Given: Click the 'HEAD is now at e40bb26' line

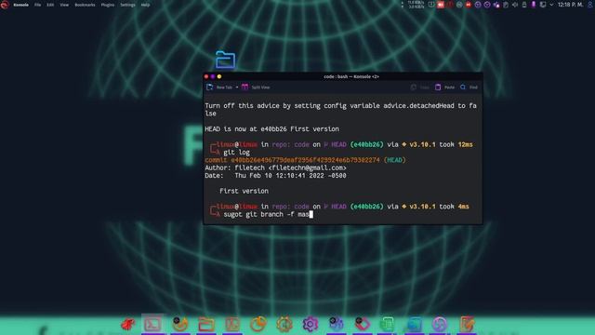Looking at the screenshot, I should pyautogui.click(x=271, y=129).
